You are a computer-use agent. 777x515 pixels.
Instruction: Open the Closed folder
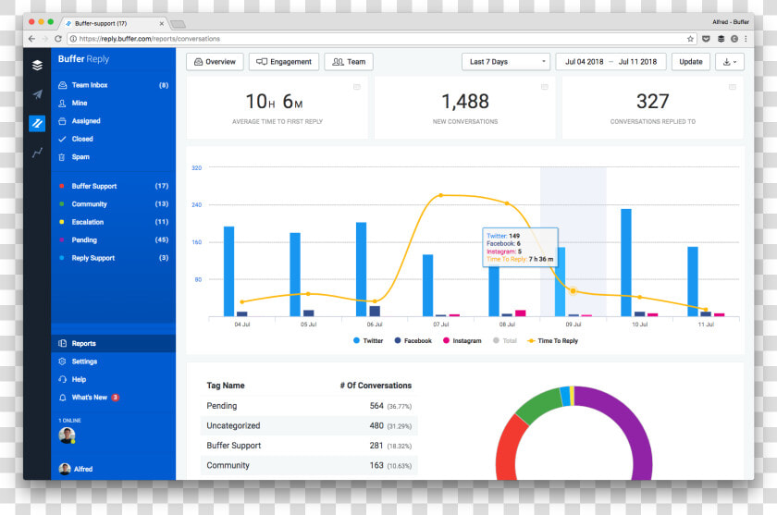113,139
